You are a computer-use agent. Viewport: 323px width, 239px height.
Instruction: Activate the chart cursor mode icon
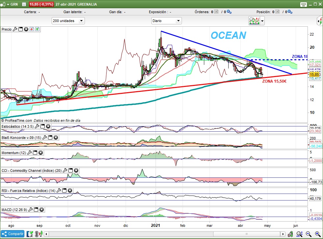tap(290, 234)
